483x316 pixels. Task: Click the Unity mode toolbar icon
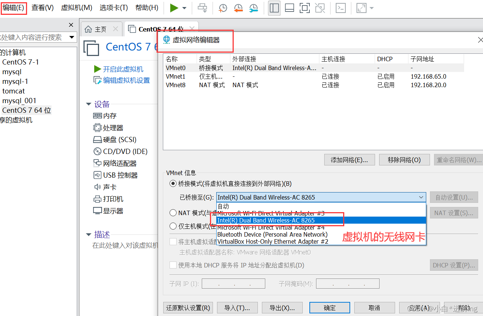click(320, 8)
